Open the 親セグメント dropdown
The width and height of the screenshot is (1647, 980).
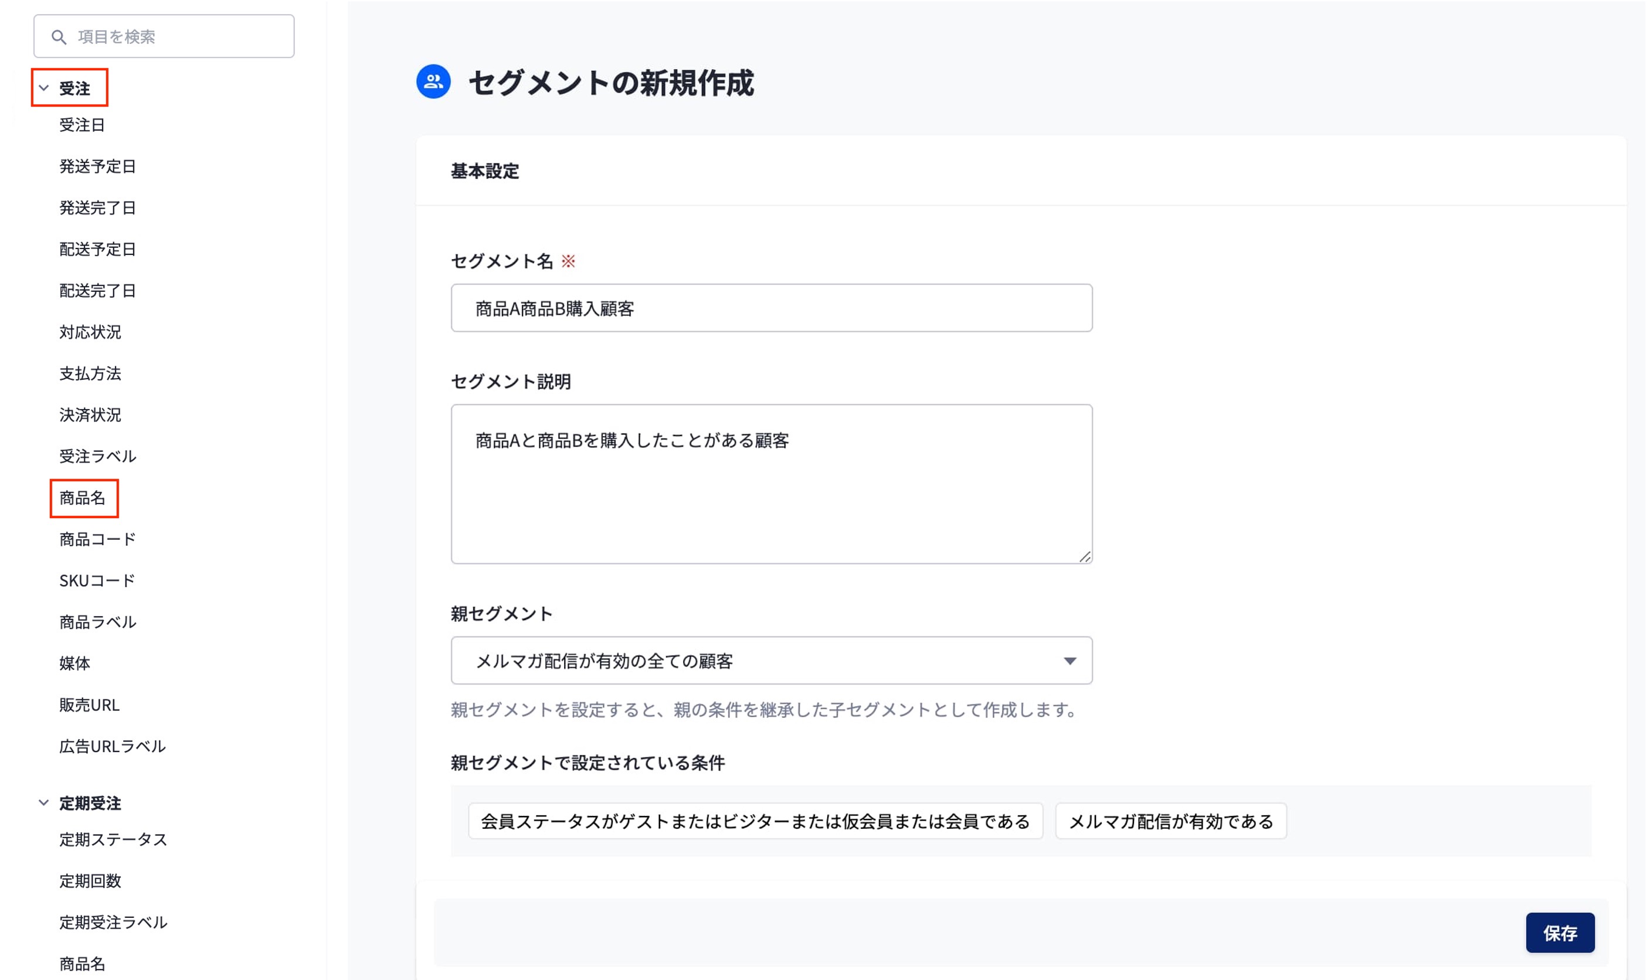(771, 661)
